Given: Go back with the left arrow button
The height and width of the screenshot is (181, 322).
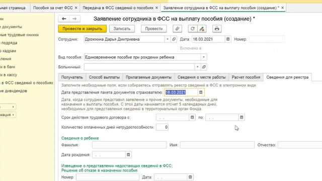Looking at the screenshot, I should click(64, 19).
